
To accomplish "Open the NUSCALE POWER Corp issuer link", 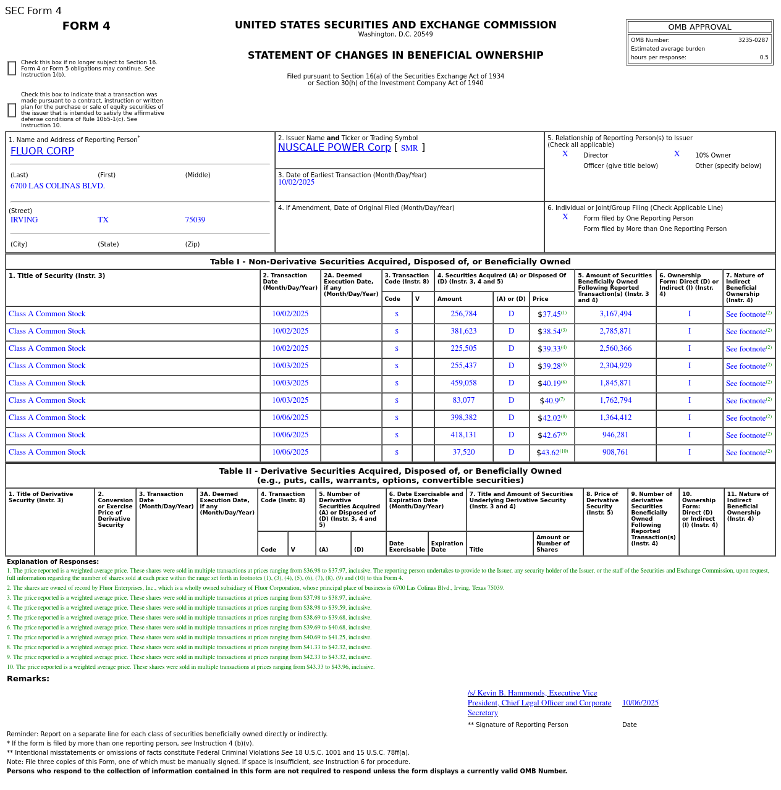I will tap(334, 148).
